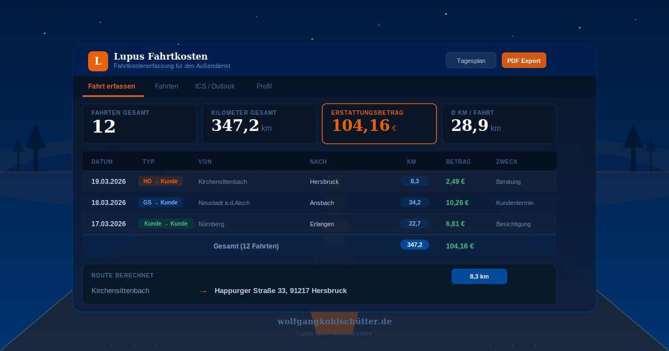669x351 pixels.
Task: Select the Fahrten Gesamt stat card
Action: (x=139, y=124)
